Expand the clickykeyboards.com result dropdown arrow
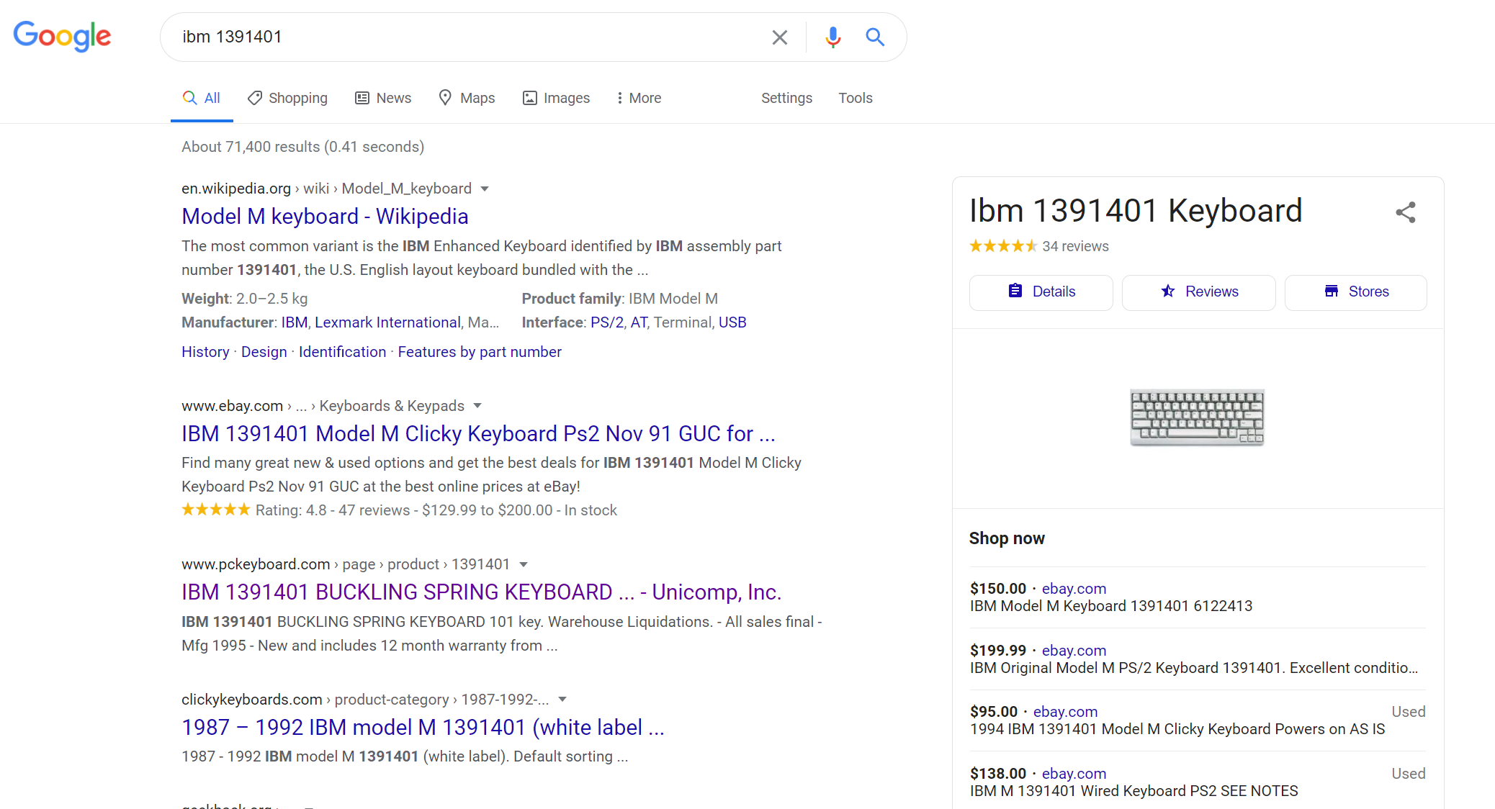Image resolution: width=1495 pixels, height=809 pixels. 562,700
